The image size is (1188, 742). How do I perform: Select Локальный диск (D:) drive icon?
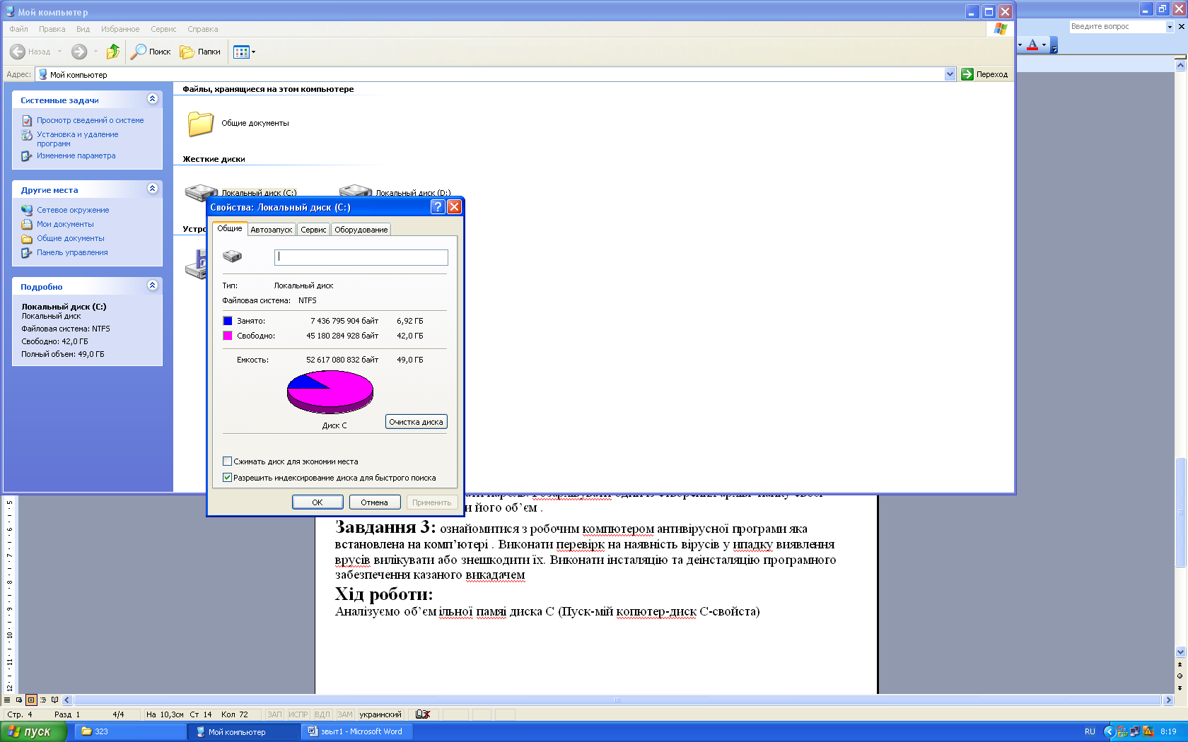(355, 191)
